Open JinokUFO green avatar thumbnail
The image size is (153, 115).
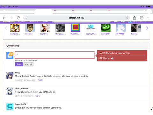[x=106, y=28]
